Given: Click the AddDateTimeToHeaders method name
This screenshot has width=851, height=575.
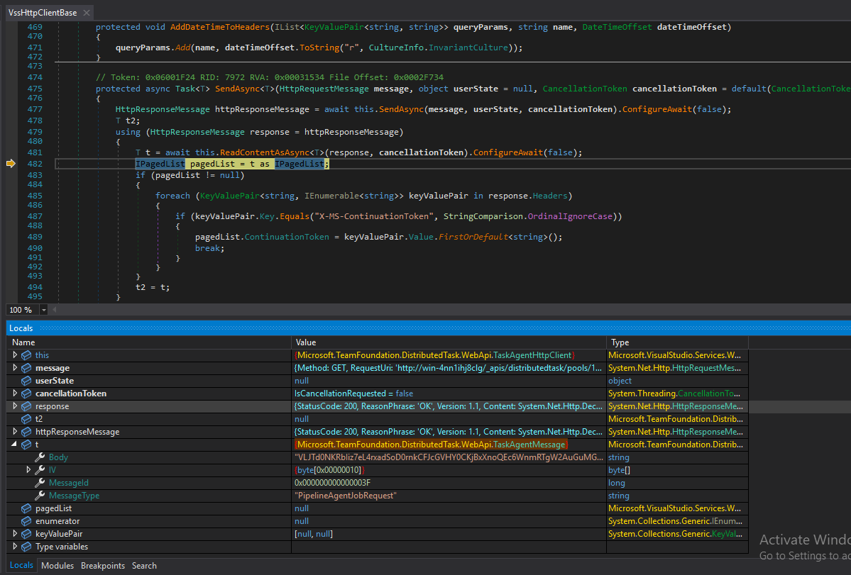Looking at the screenshot, I should pyautogui.click(x=220, y=27).
